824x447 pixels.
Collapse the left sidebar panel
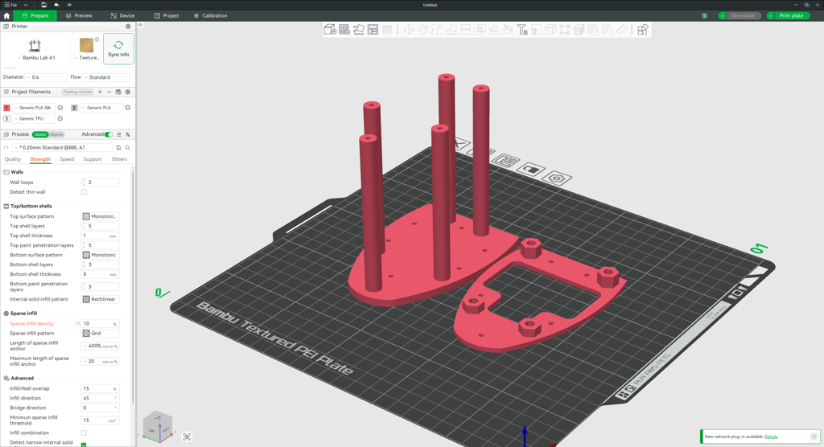pyautogui.click(x=140, y=25)
